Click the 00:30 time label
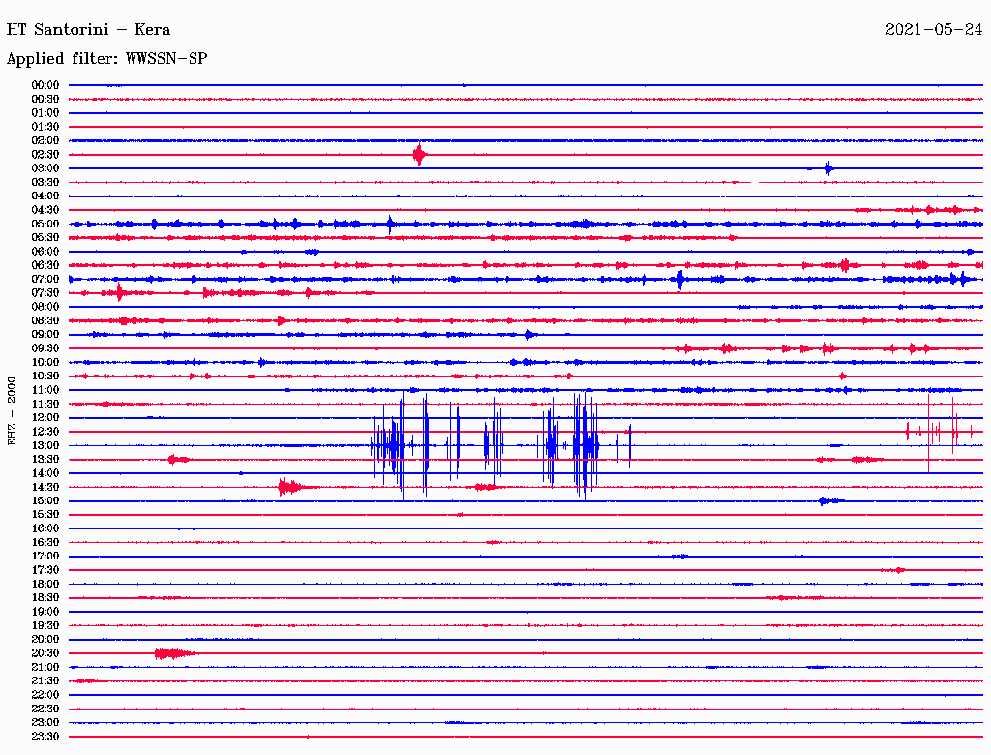The image size is (991, 755). [45, 100]
